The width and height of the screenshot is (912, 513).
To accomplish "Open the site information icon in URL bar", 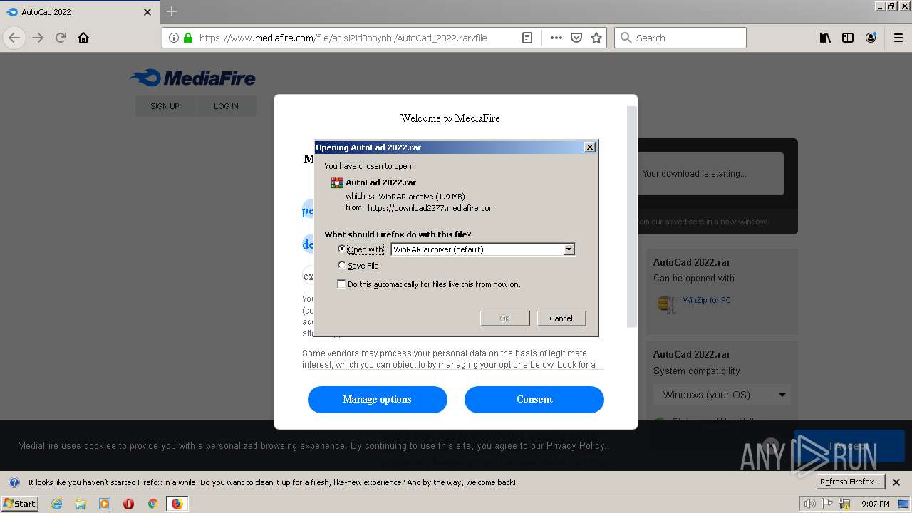I will 174,38.
